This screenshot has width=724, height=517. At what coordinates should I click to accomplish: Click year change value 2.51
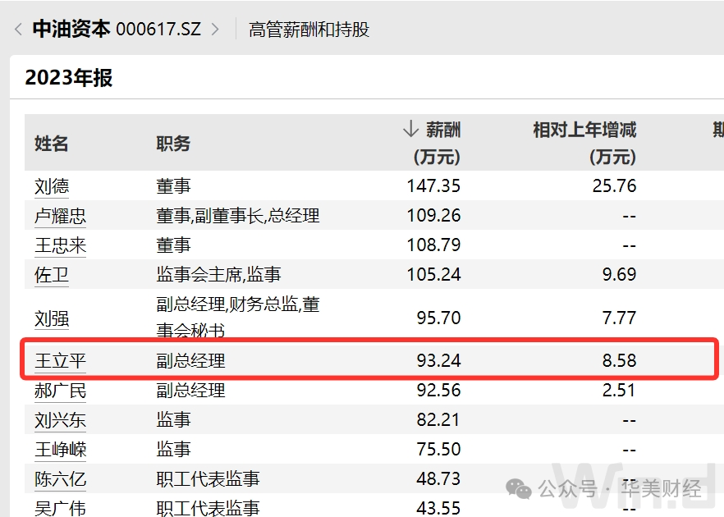coord(620,391)
